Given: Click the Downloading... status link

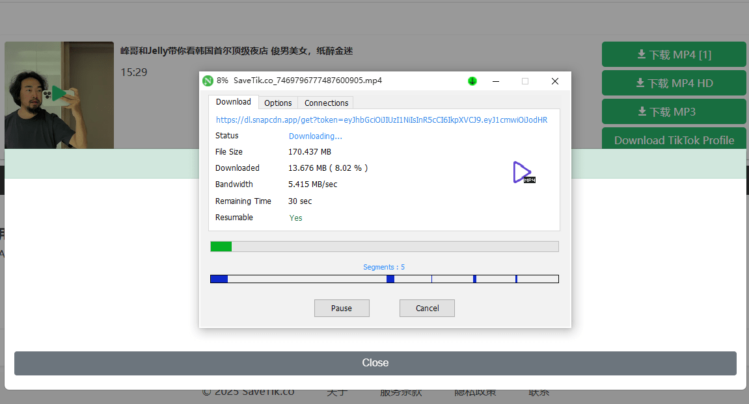Looking at the screenshot, I should click(x=315, y=136).
